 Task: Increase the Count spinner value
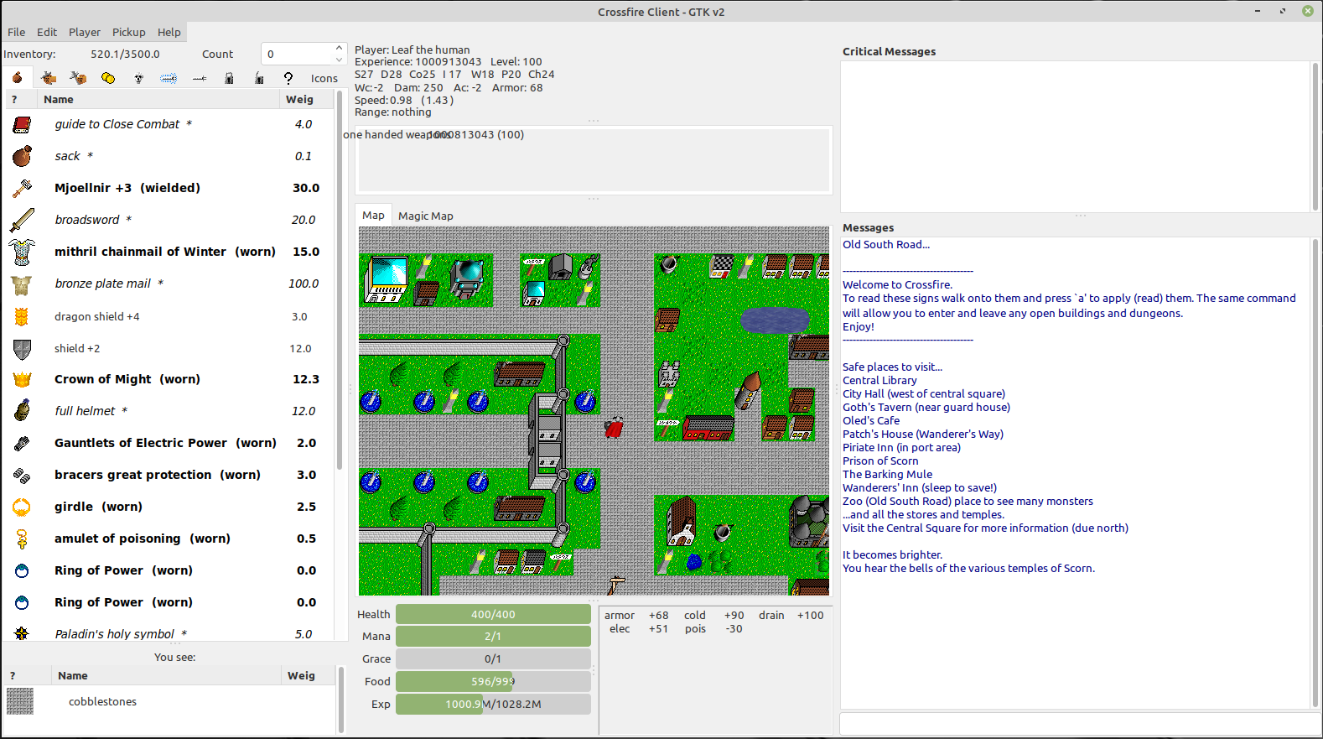click(339, 48)
